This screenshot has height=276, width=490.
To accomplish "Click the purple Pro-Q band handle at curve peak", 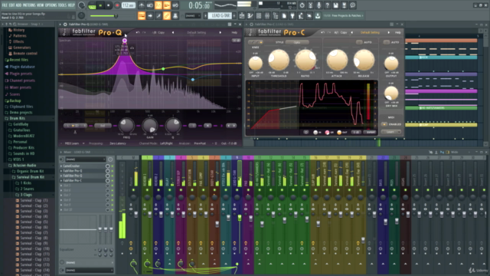I will (x=125, y=41).
